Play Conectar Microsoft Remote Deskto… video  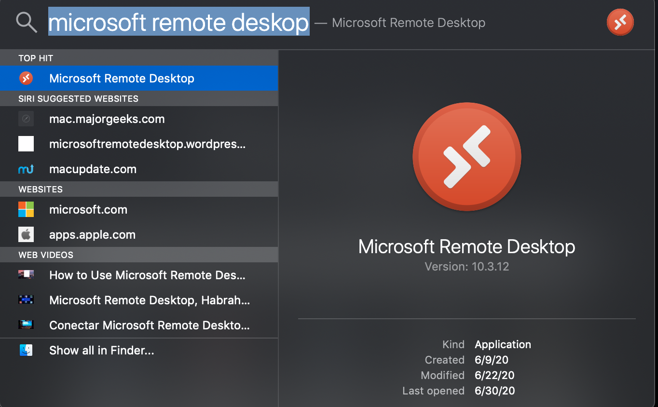139,325
